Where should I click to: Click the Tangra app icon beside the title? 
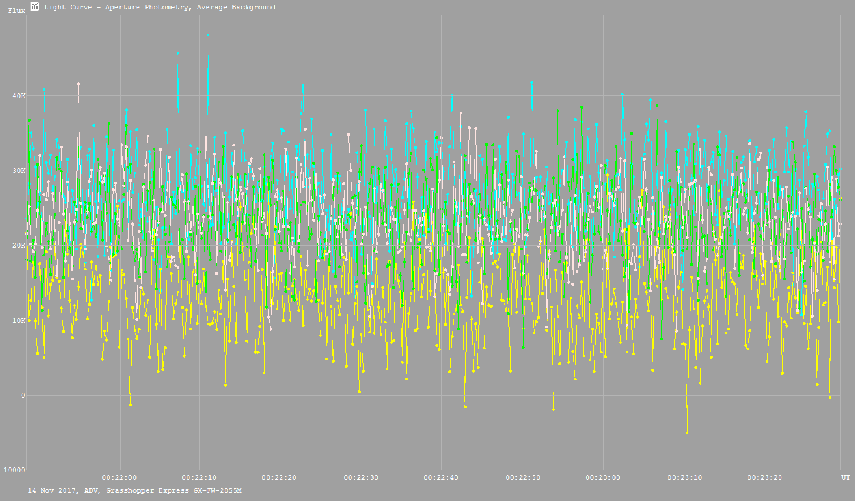point(35,6)
